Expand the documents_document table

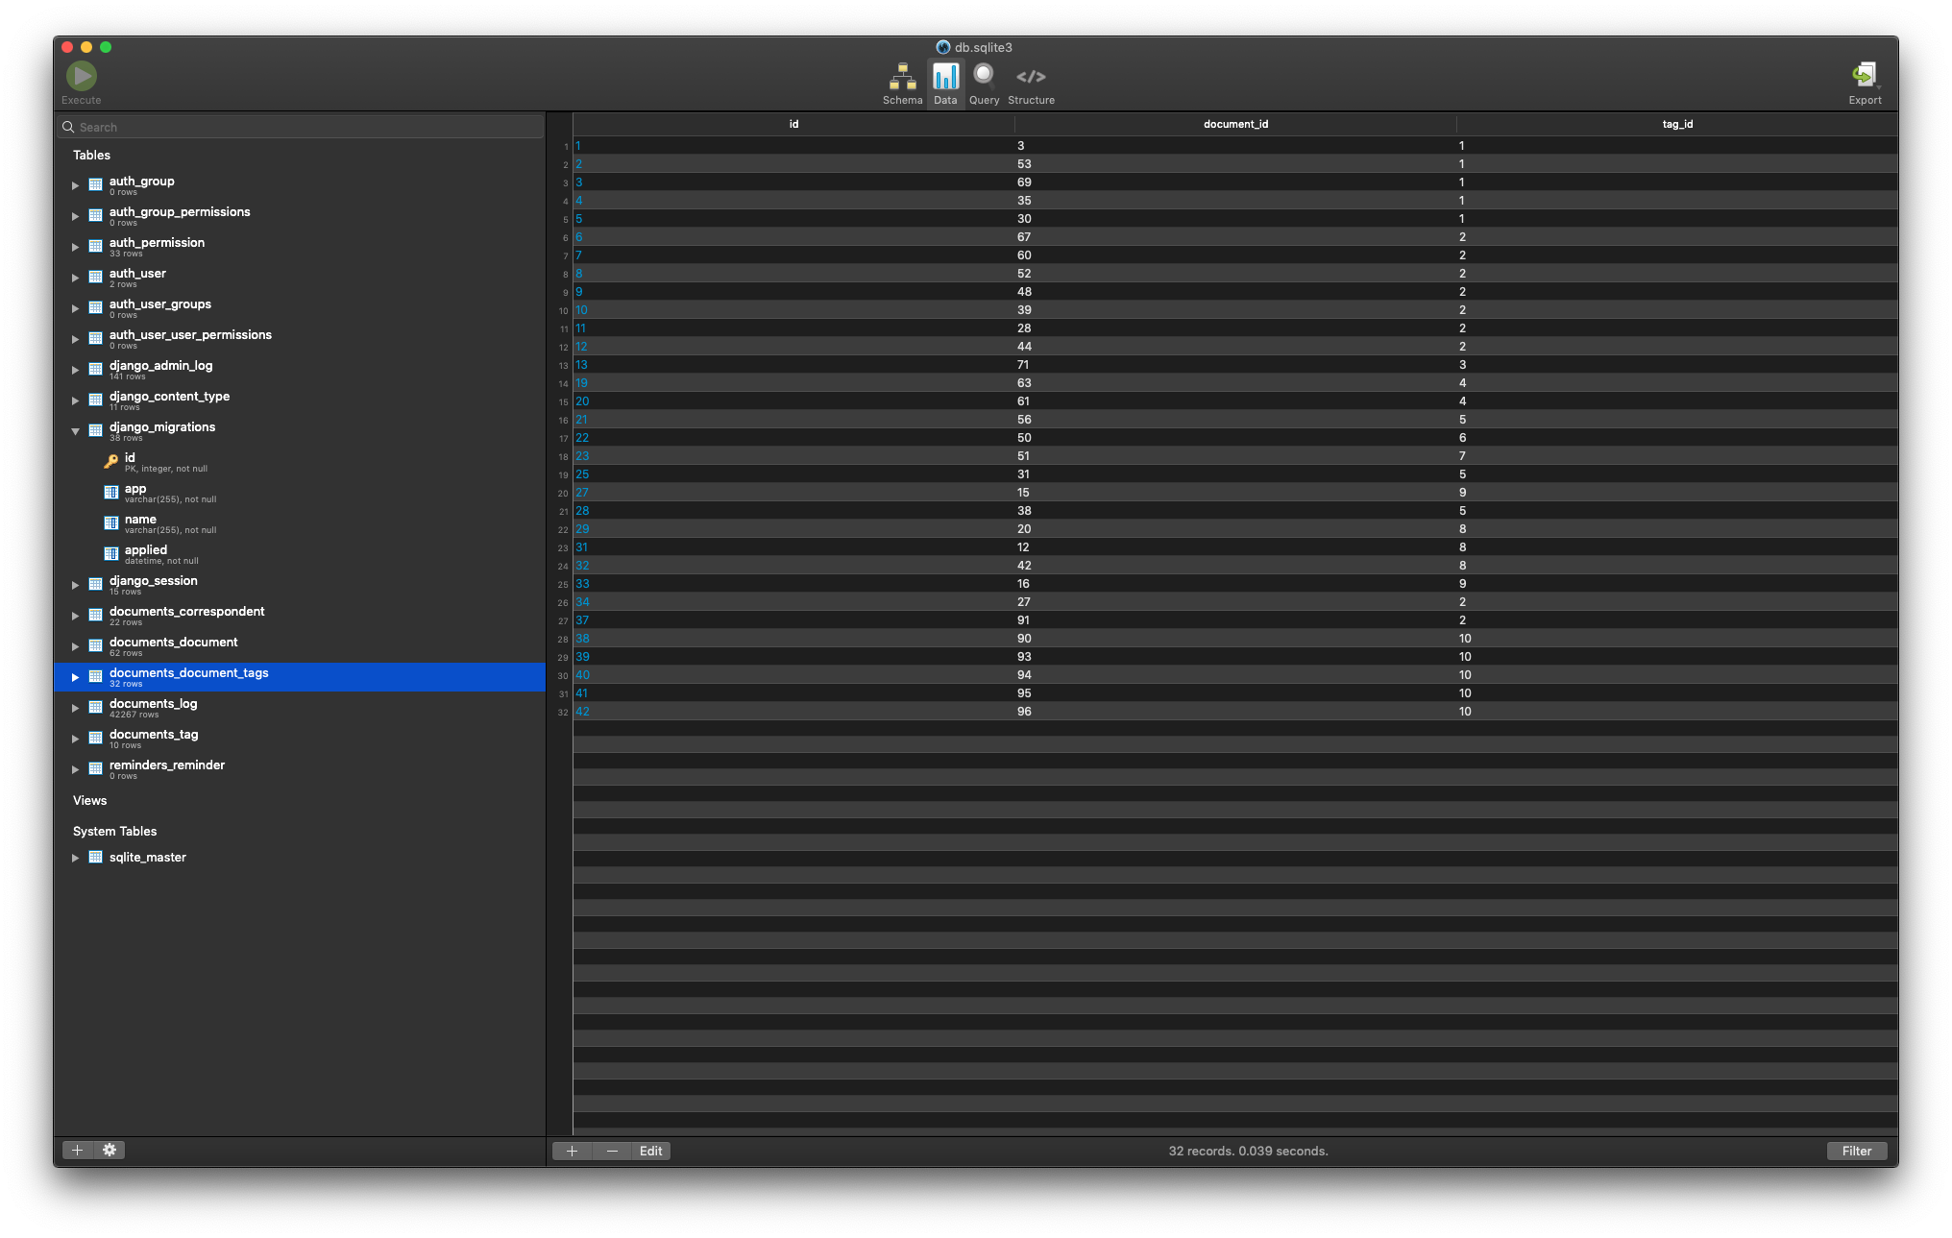pos(75,646)
